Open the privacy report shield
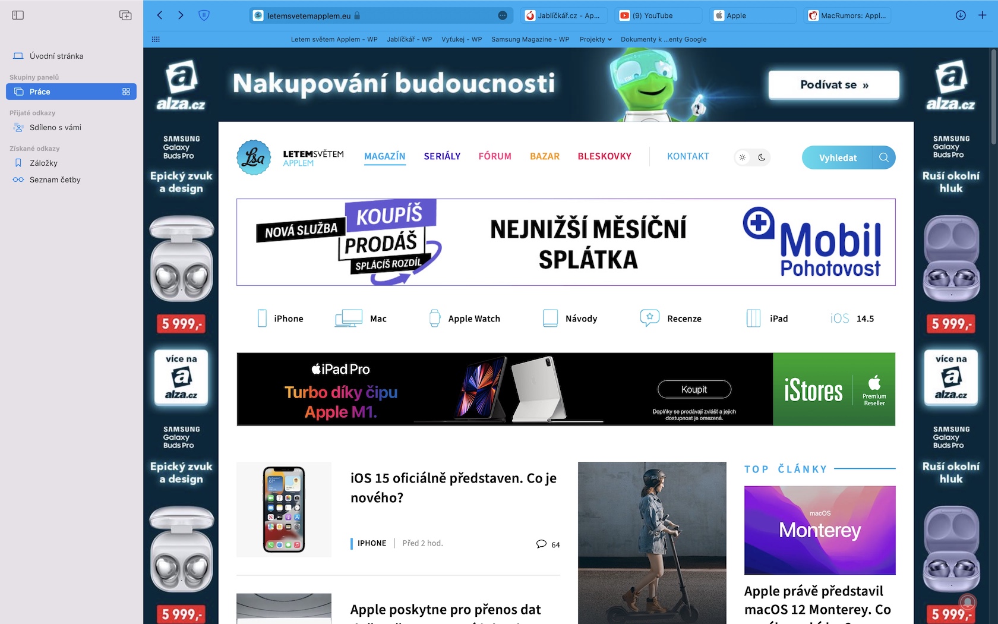The height and width of the screenshot is (624, 998). (204, 15)
